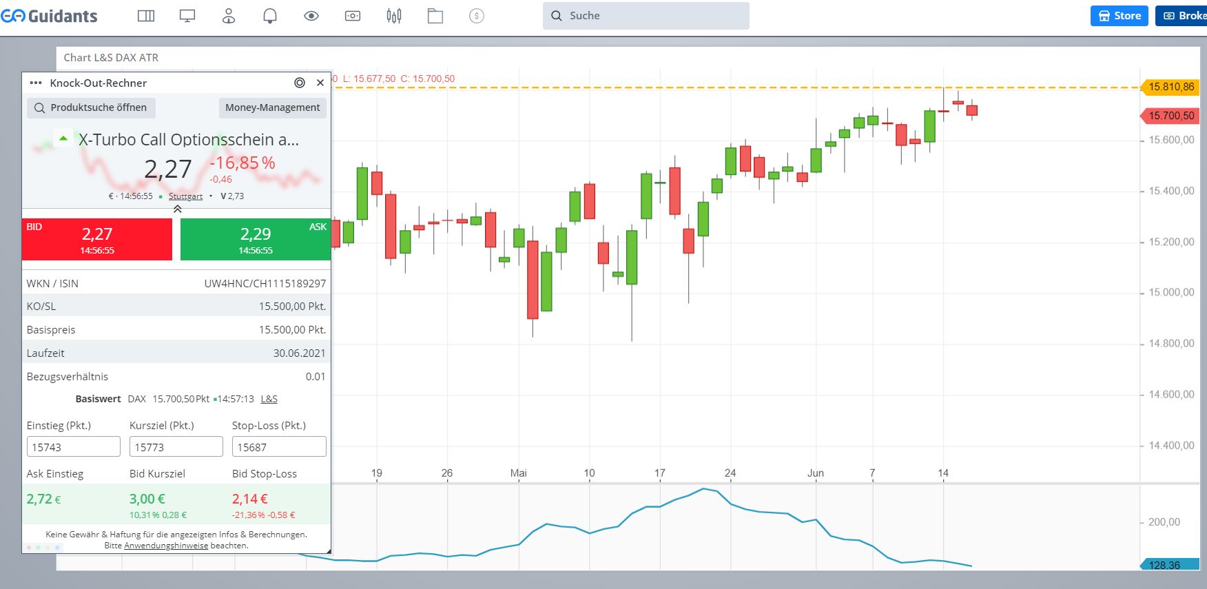Image resolution: width=1207 pixels, height=589 pixels.
Task: Open the Anwendungshinweise link
Action: pyautogui.click(x=166, y=546)
